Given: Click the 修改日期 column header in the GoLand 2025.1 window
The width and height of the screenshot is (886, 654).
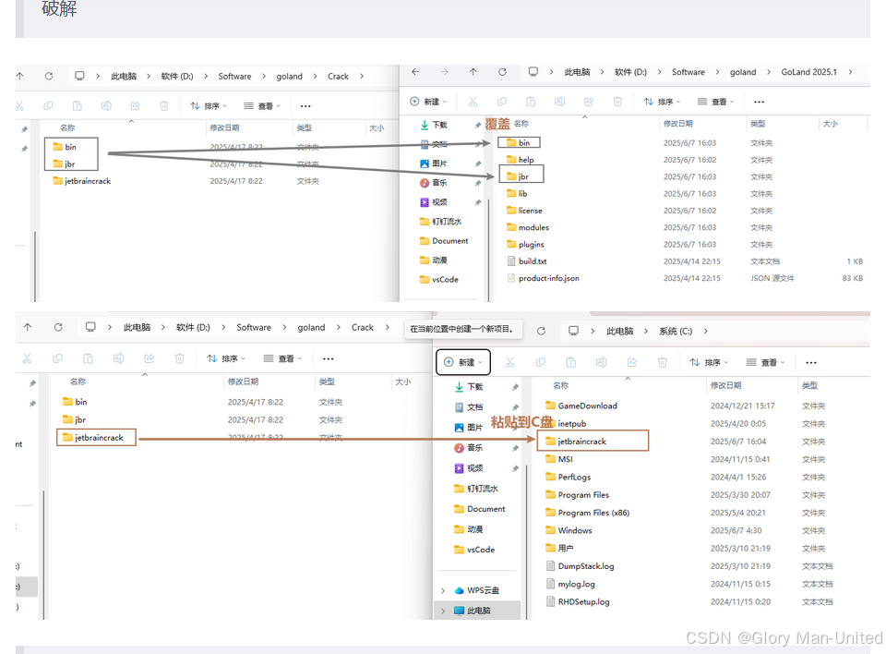Looking at the screenshot, I should point(677,124).
